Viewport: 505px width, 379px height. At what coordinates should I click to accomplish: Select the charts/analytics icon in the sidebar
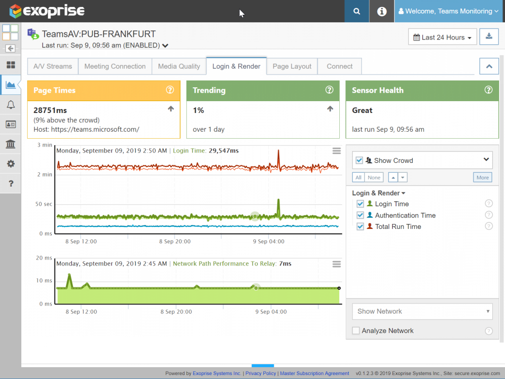[x=10, y=84]
